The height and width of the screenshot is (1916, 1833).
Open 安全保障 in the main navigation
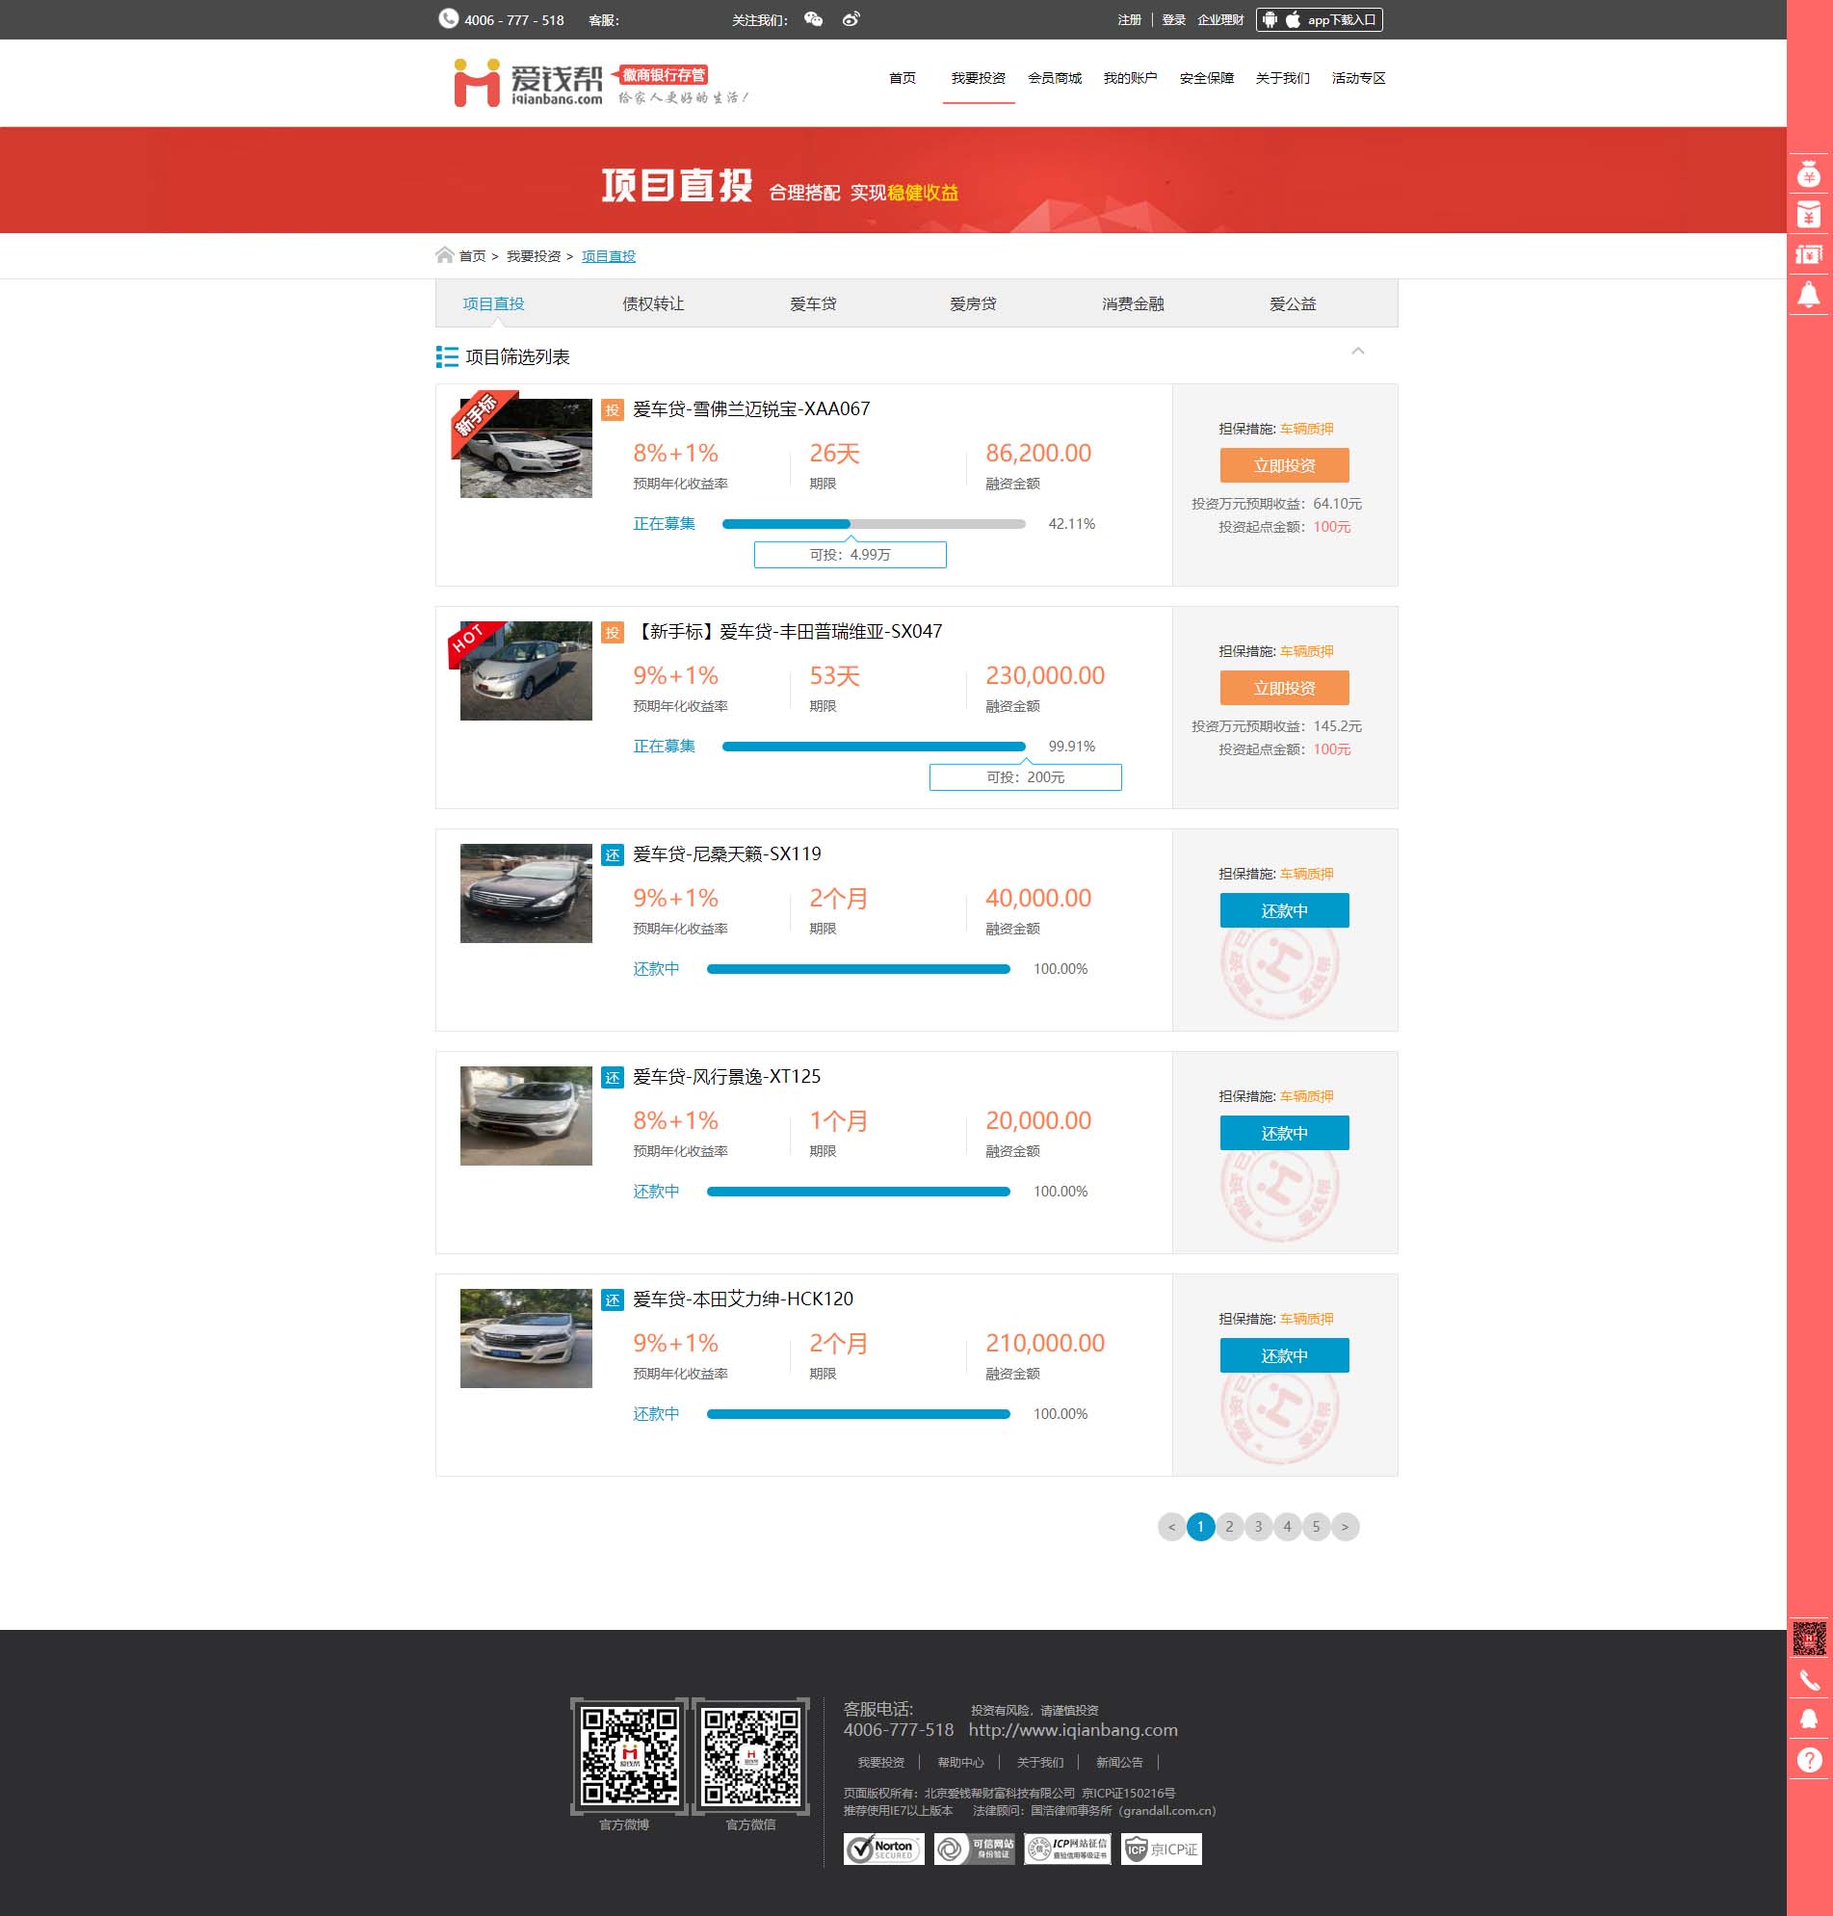click(1206, 78)
